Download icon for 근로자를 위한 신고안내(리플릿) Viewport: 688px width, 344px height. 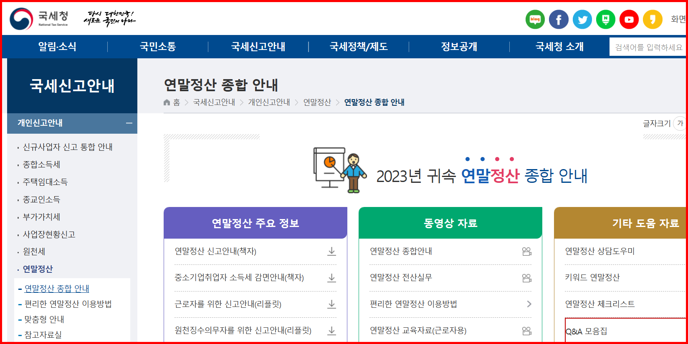pos(331,304)
